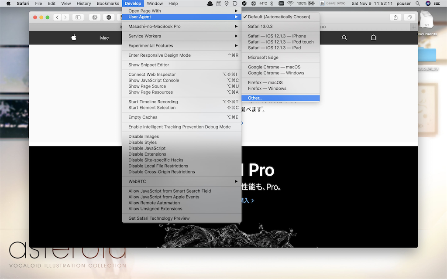Toggle Disable JavaScript option
Viewport: 447px width, 279px height.
click(x=182, y=148)
